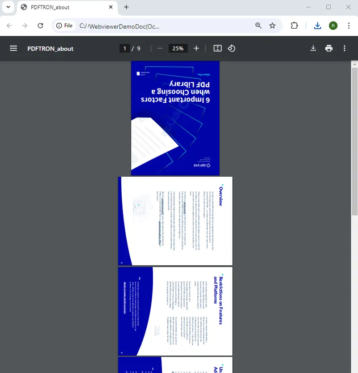Screen dimensions: 358x373
Task: Click the scrollbar up arrow
Action: 355,64
